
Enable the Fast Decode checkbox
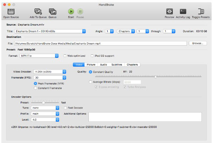[x=65, y=108]
